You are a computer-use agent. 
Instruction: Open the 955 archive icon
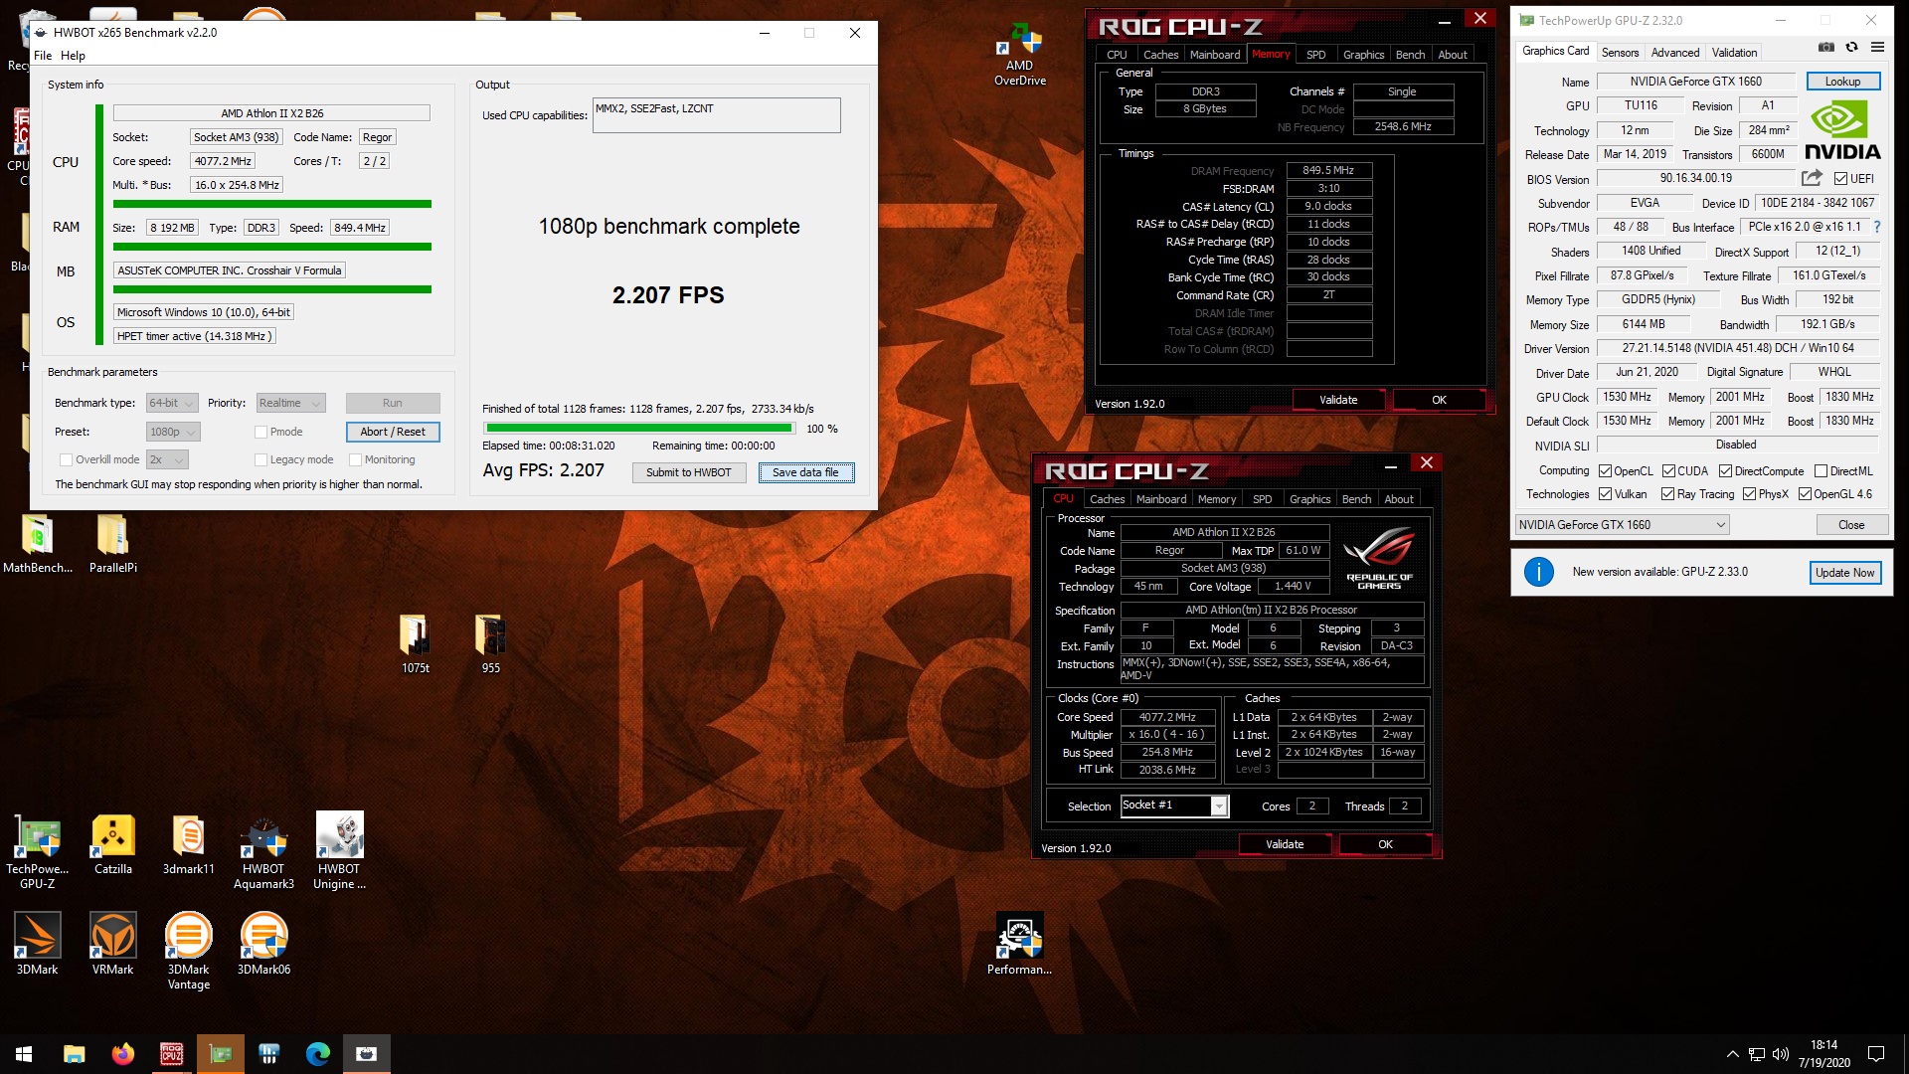490,644
